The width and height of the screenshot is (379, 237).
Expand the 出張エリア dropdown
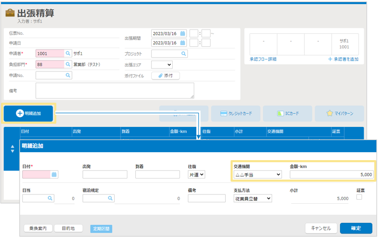[162, 65]
